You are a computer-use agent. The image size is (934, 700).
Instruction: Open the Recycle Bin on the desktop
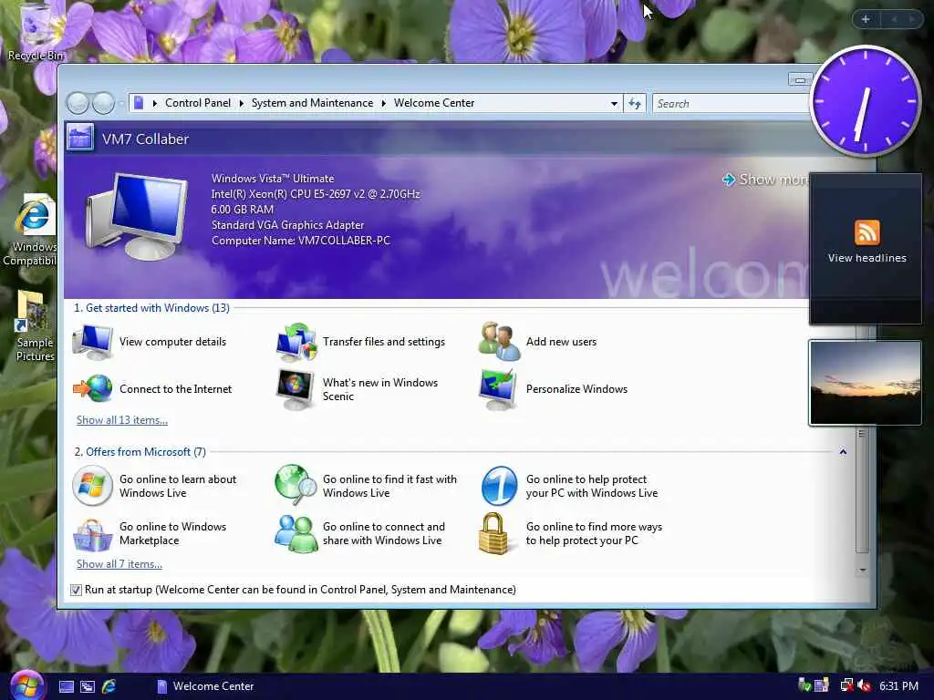pyautogui.click(x=36, y=33)
